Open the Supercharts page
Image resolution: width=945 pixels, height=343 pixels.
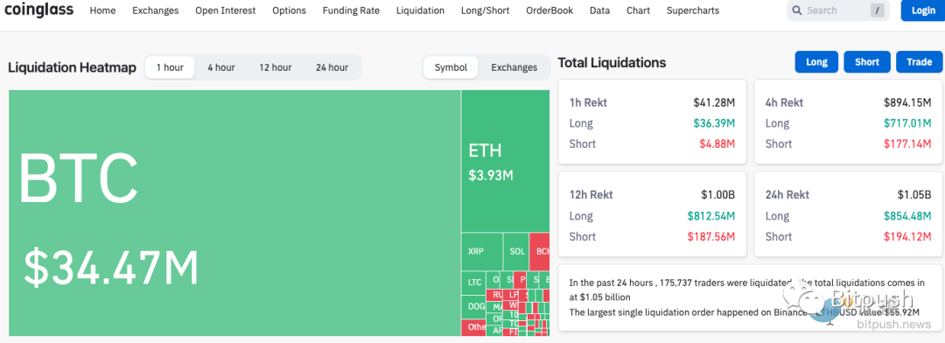[692, 10]
